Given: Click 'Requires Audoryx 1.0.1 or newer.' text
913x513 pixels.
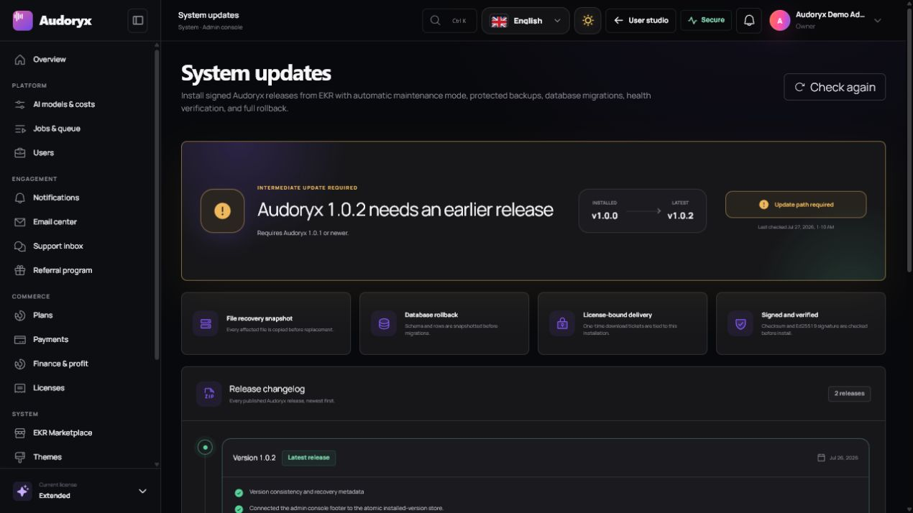Looking at the screenshot, I should coord(303,233).
